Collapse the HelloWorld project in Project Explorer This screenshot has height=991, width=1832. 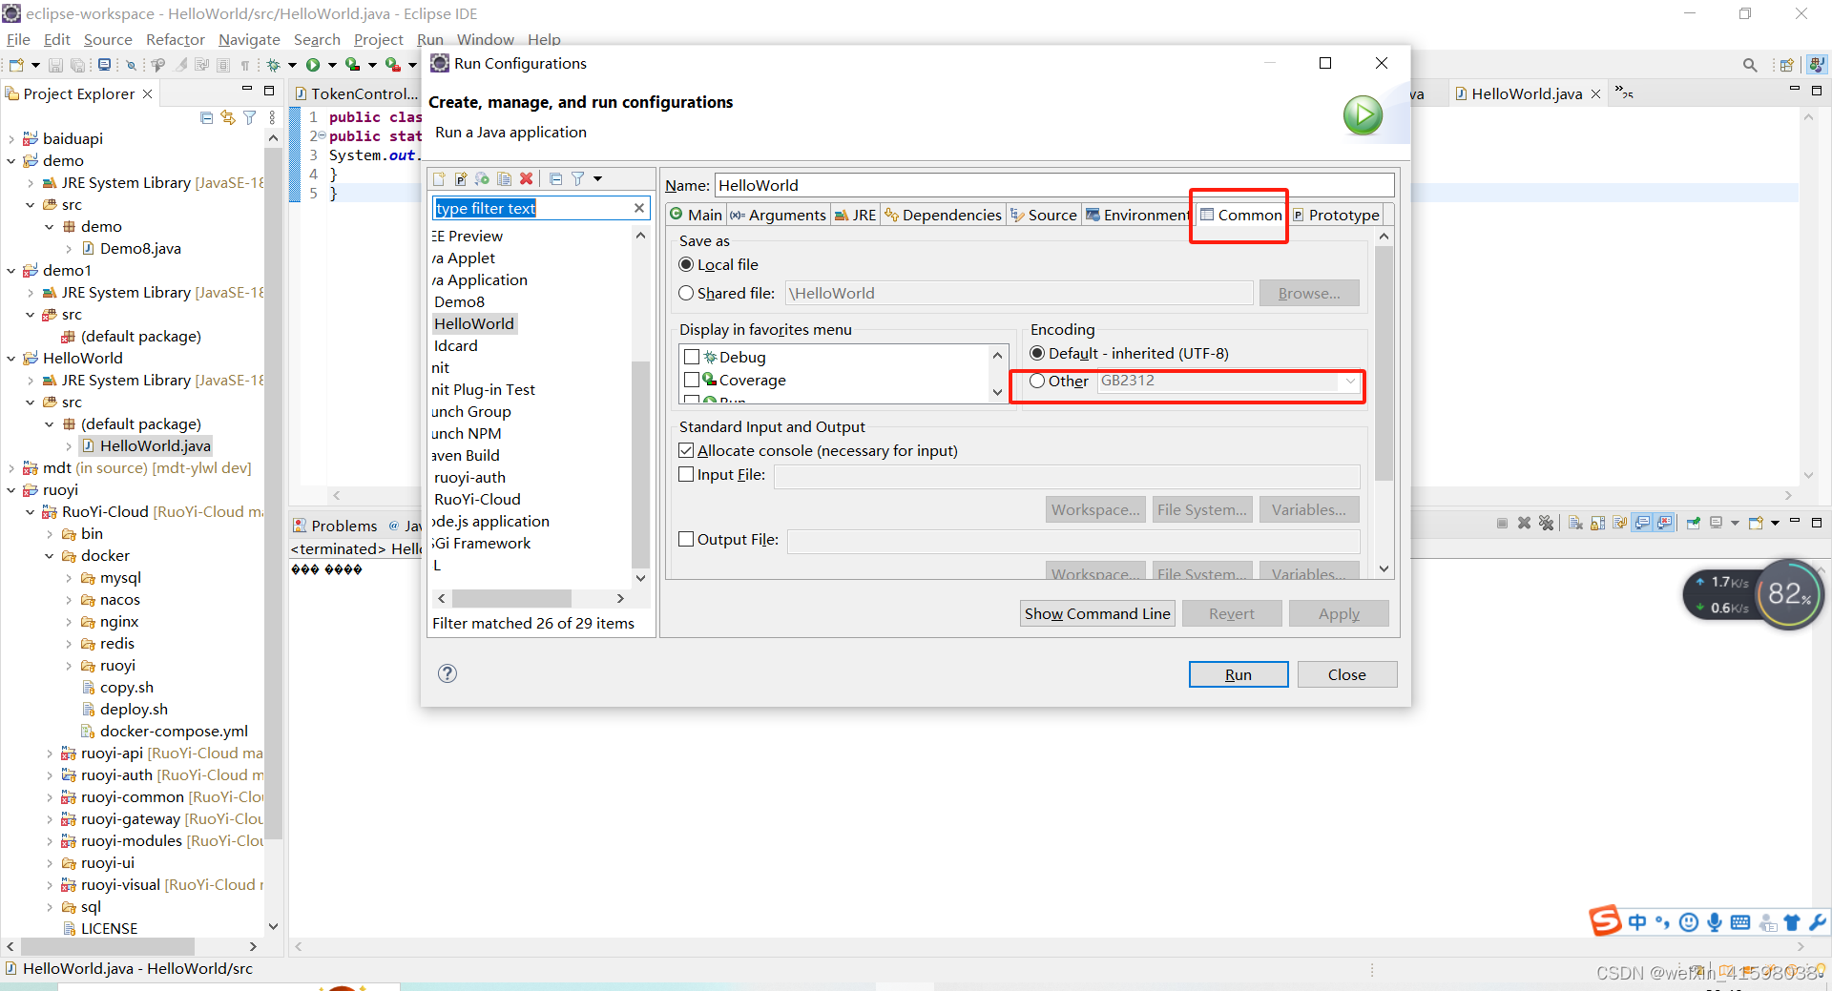10,358
